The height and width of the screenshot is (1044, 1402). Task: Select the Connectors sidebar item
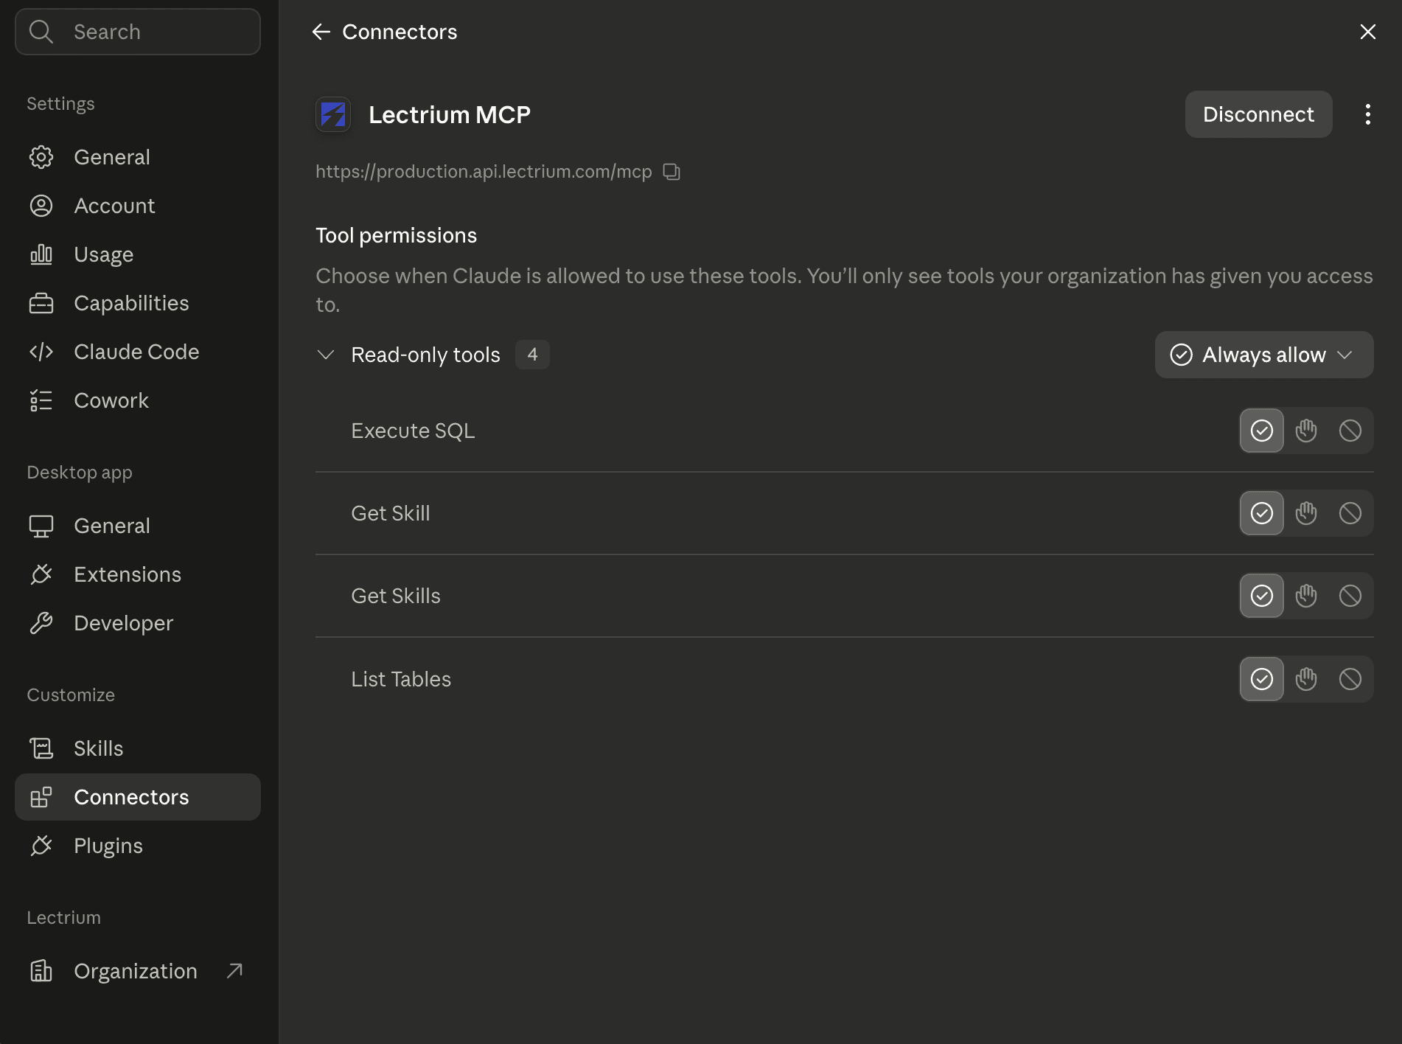pyautogui.click(x=138, y=797)
